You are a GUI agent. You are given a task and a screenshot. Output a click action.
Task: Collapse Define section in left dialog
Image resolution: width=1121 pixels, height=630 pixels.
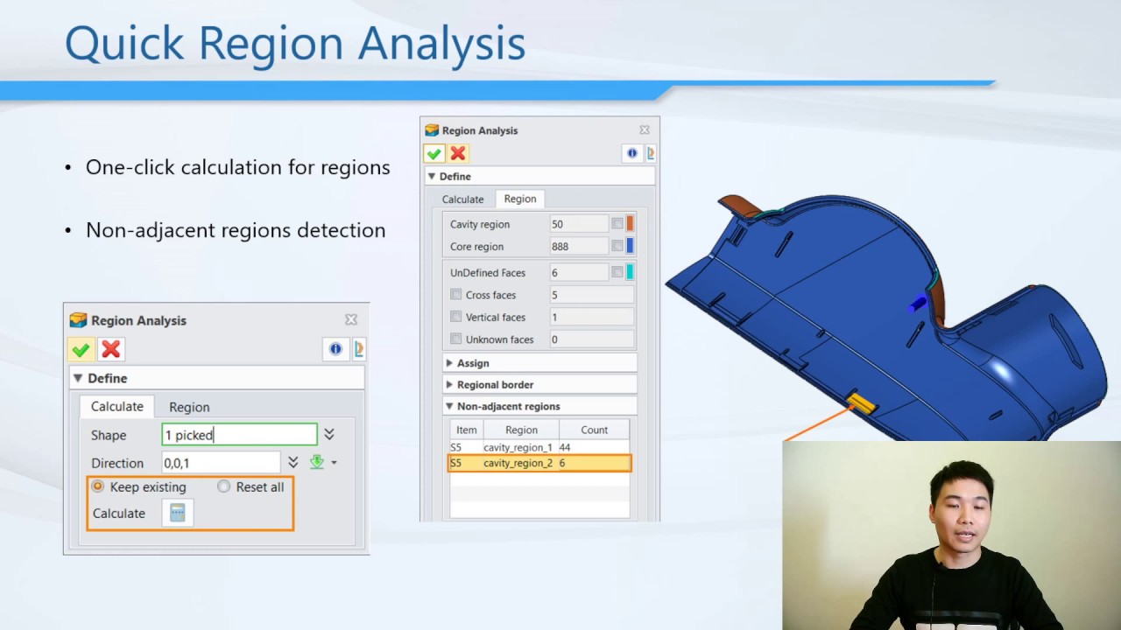tap(78, 378)
